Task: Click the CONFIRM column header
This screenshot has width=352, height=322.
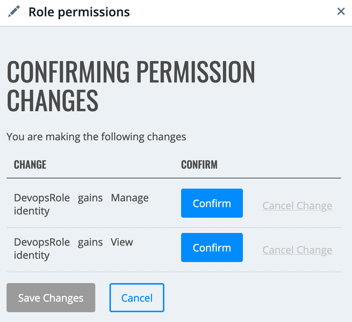Action: pyautogui.click(x=199, y=165)
